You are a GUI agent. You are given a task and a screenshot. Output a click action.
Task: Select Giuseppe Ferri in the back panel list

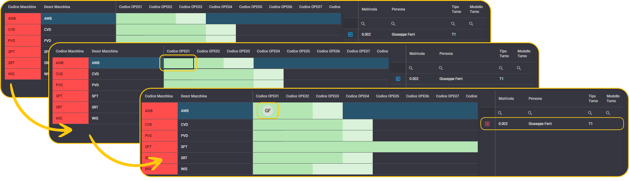click(x=403, y=34)
